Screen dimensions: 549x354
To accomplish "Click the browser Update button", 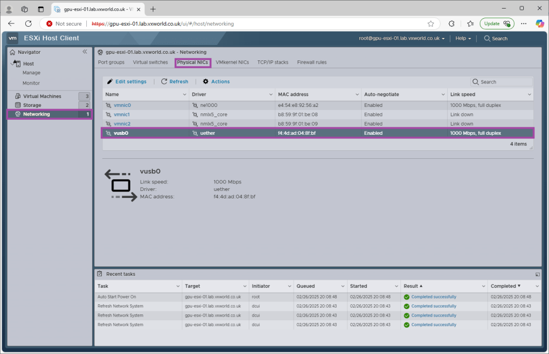I will coord(496,24).
